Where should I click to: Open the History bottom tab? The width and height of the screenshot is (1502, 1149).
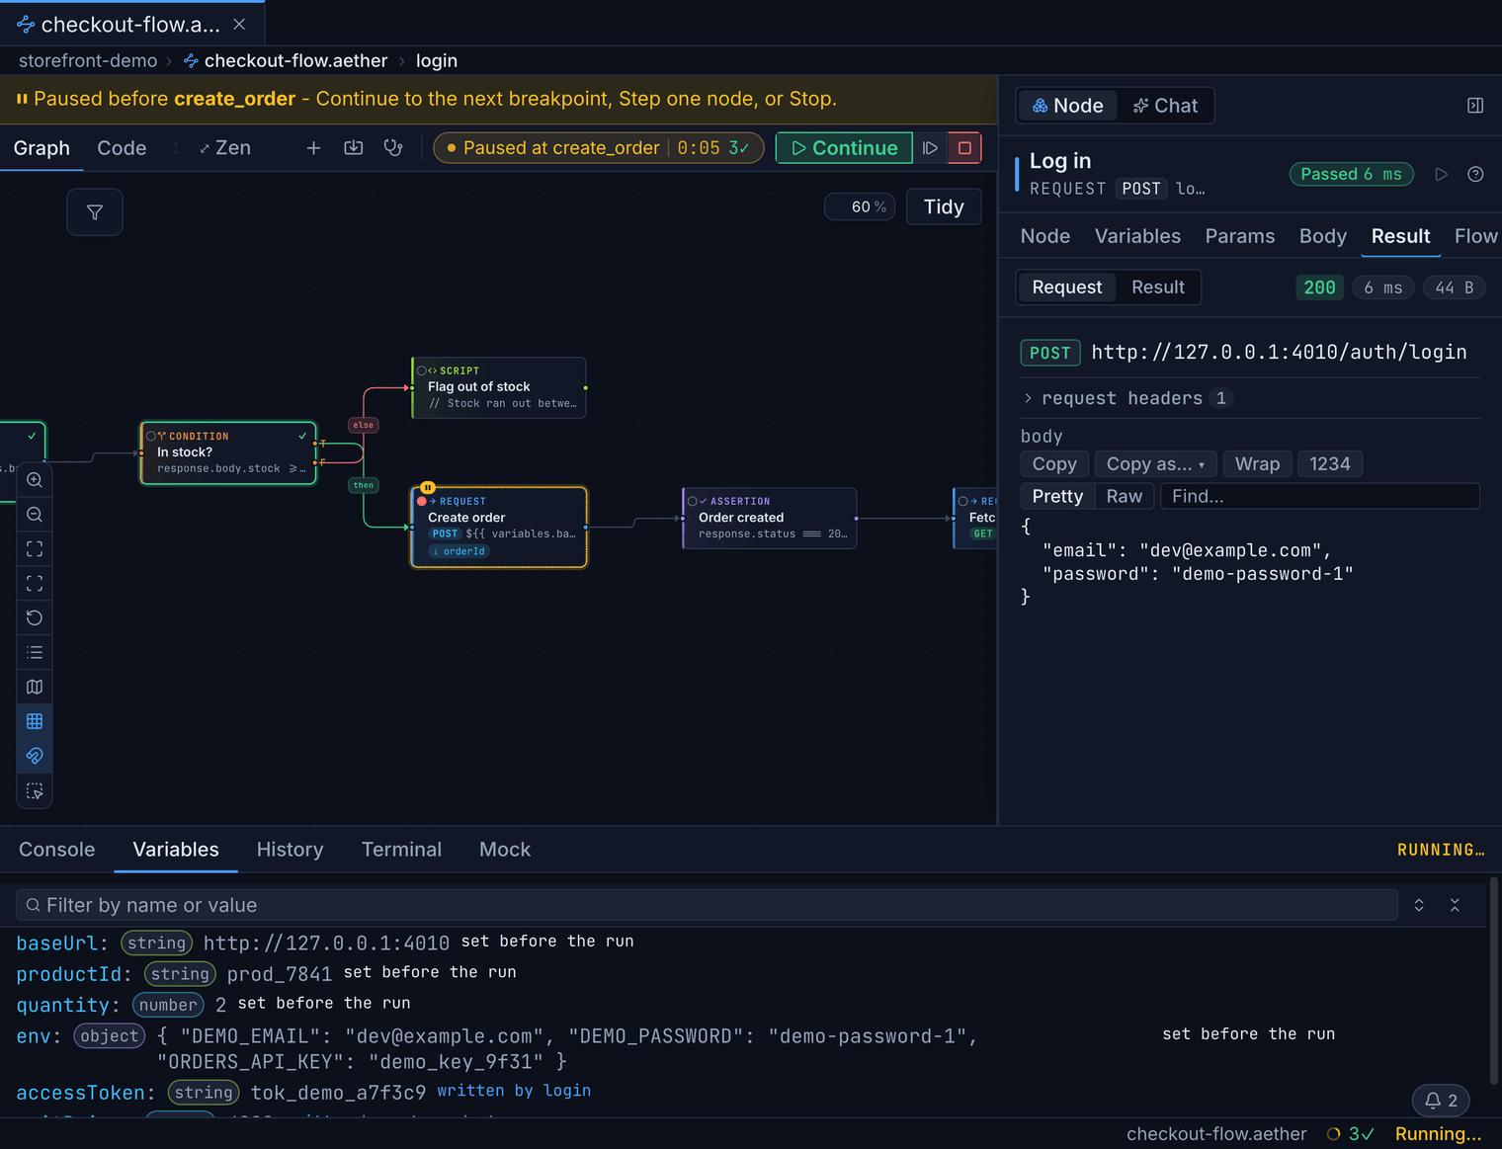290,850
